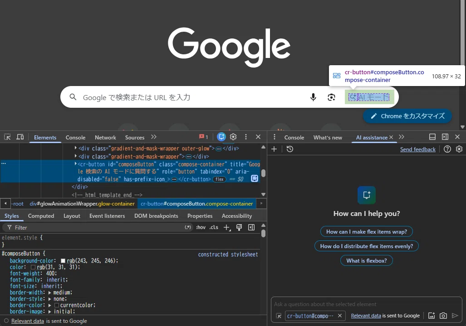Click the send message arrow icon
The height and width of the screenshot is (326, 466).
click(x=455, y=316)
